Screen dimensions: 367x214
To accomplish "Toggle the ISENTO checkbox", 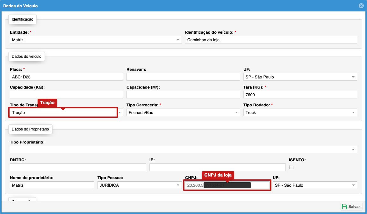I will point(291,167).
